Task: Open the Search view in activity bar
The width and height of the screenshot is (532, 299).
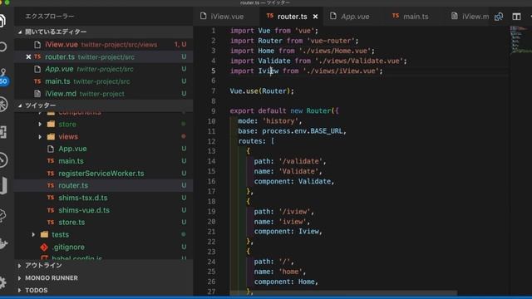Action: pos(3,47)
